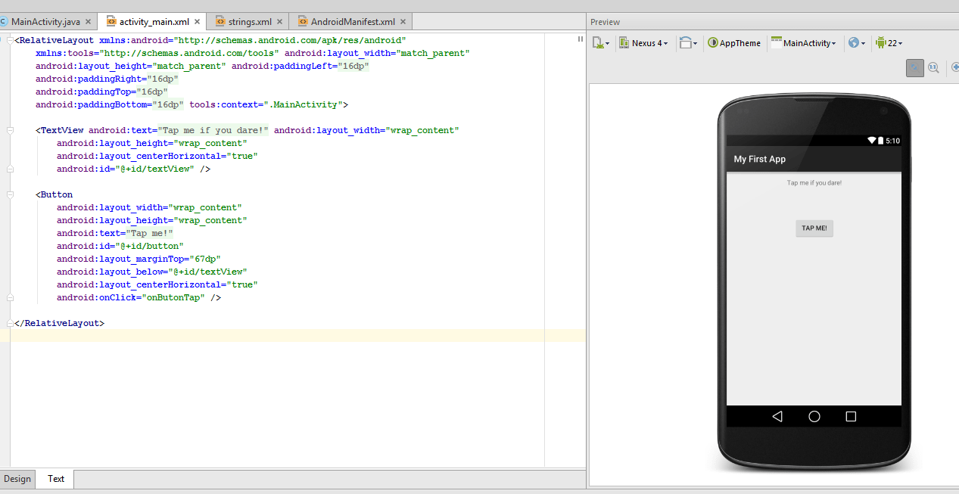Click the 1:1 actual size zoom icon
Image resolution: width=959 pixels, height=494 pixels.
click(933, 67)
